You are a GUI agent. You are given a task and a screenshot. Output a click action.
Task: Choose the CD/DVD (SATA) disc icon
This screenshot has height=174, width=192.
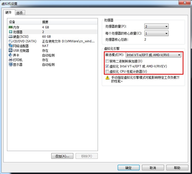tap(11, 41)
